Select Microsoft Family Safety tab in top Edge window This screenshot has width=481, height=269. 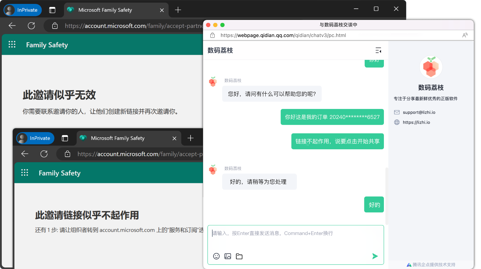click(116, 10)
